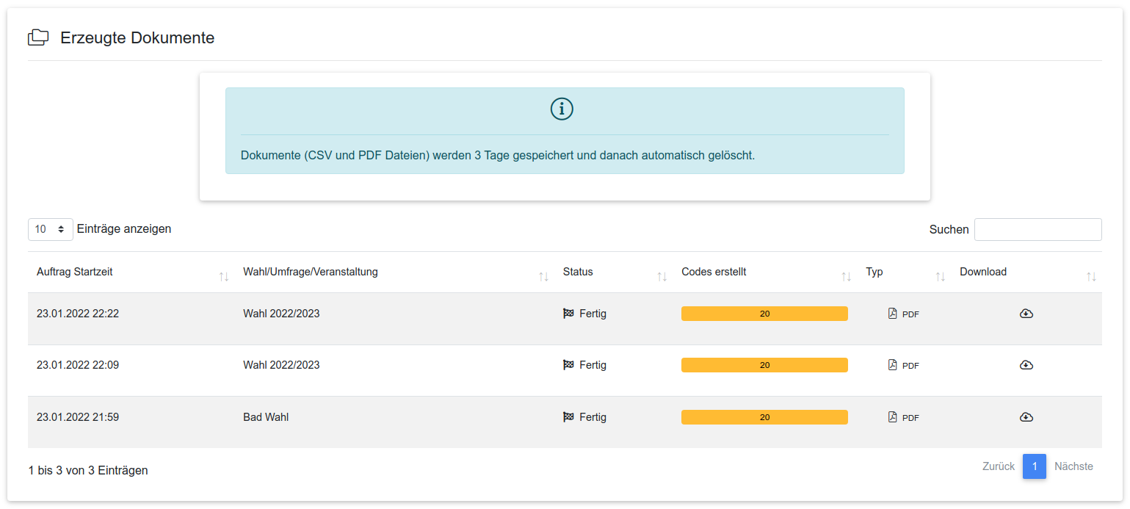Go to page 1 of results
Screen dimensions: 1130x509
pos(1034,466)
